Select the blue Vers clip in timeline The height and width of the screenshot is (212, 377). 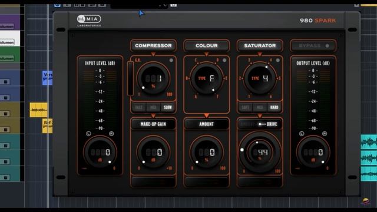pos(47,78)
